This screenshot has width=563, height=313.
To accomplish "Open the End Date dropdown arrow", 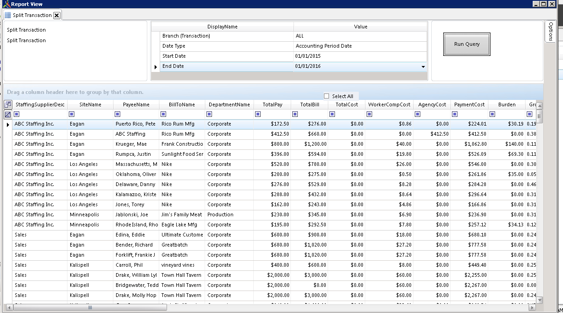I will tap(423, 67).
